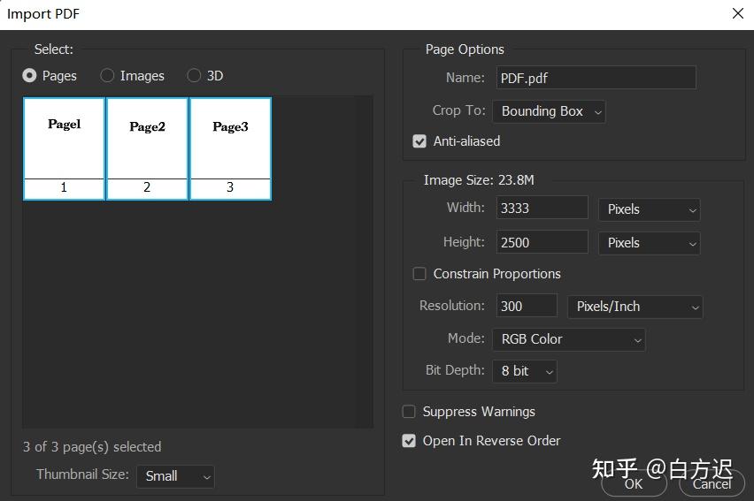Click the Page3 thumbnail
The height and width of the screenshot is (501, 754).
click(x=230, y=149)
